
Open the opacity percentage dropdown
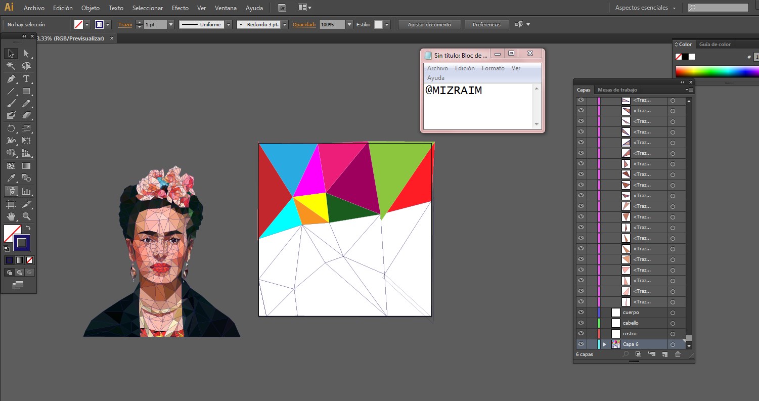click(x=349, y=24)
